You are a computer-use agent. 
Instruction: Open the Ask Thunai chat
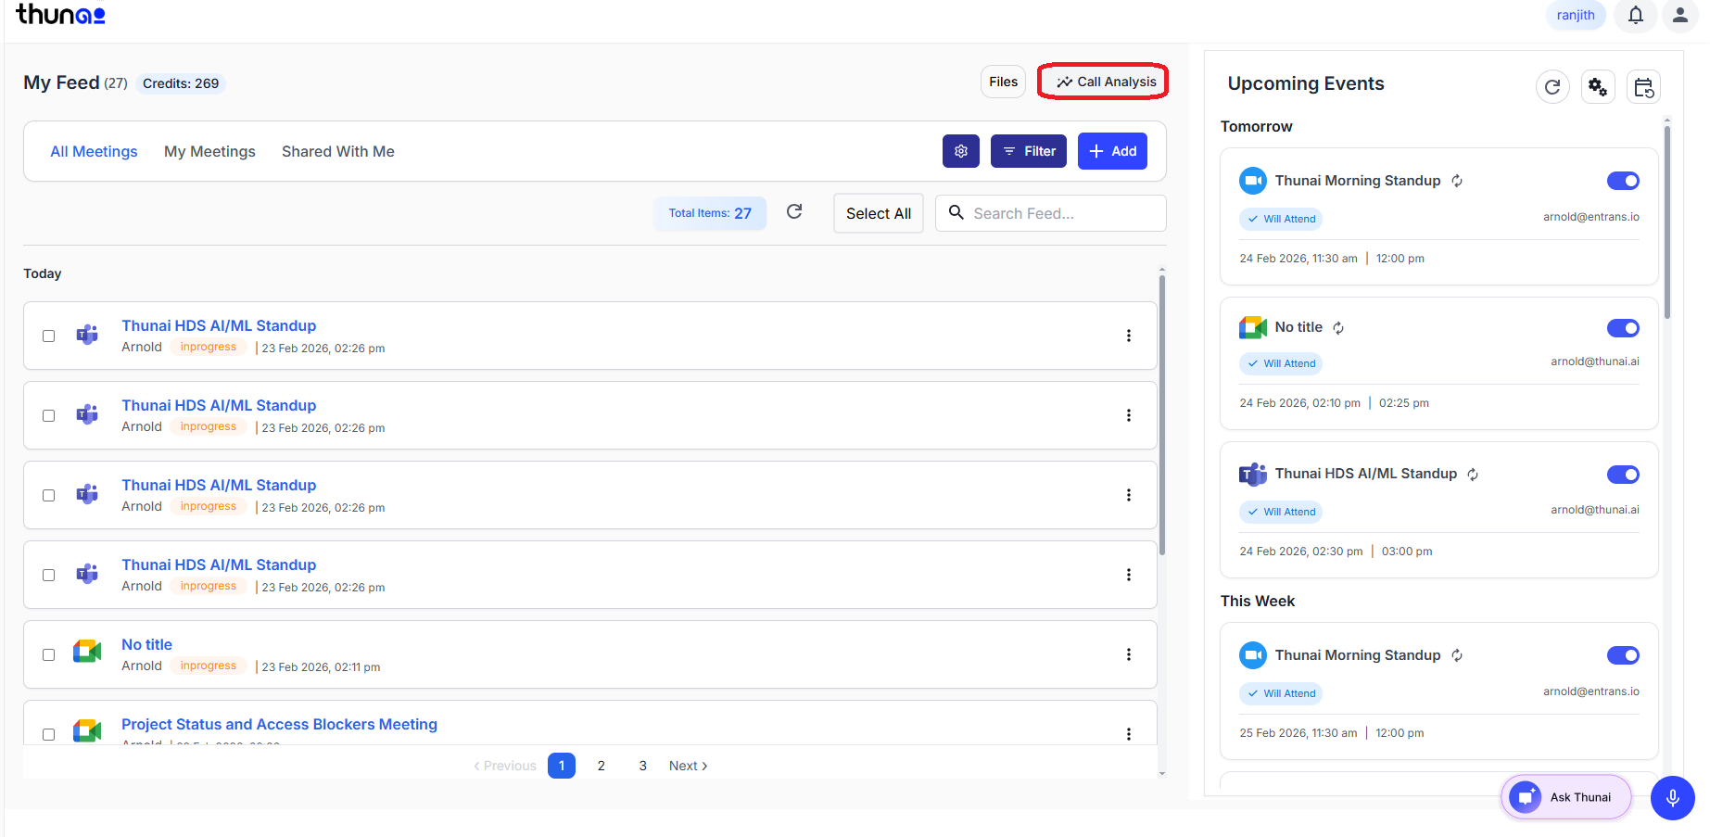coord(1566,797)
